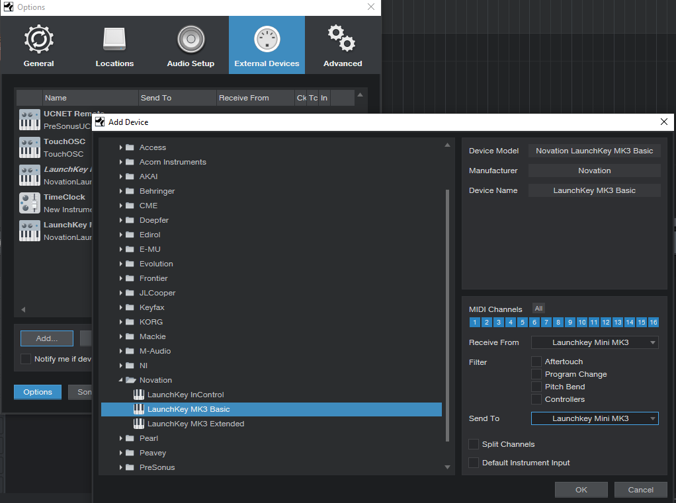Click the Options window title icon

[9, 7]
